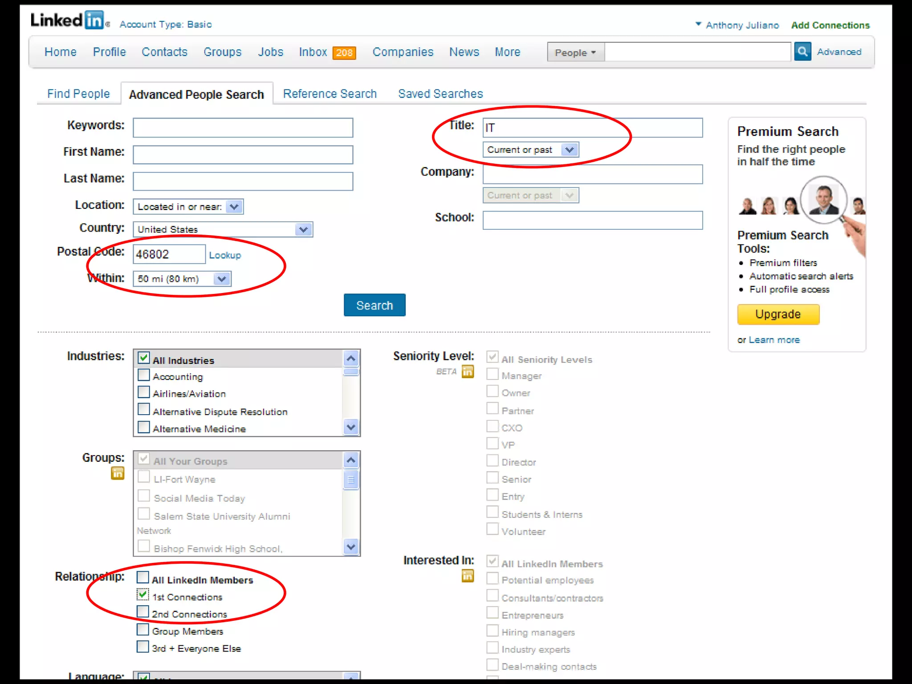Click LinkedIn badge icon beside Seniority Level
Screen dimensions: 912x684
(468, 371)
